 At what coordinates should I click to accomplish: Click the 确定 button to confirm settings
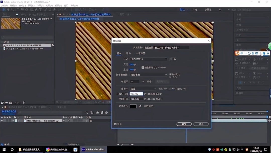pos(184,124)
